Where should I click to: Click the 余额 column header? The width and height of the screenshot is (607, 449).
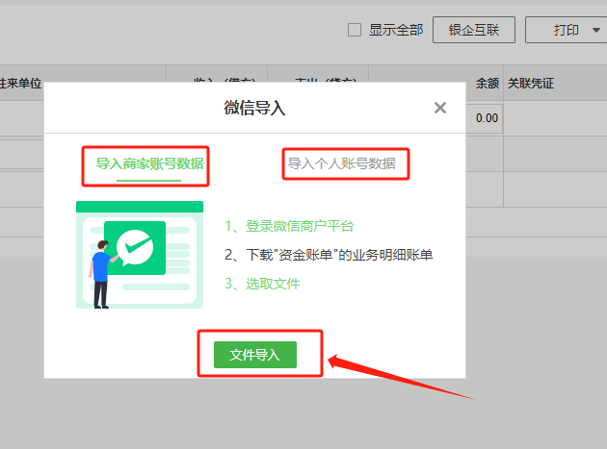tap(488, 83)
